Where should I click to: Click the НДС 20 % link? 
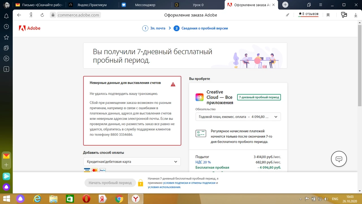203,162
